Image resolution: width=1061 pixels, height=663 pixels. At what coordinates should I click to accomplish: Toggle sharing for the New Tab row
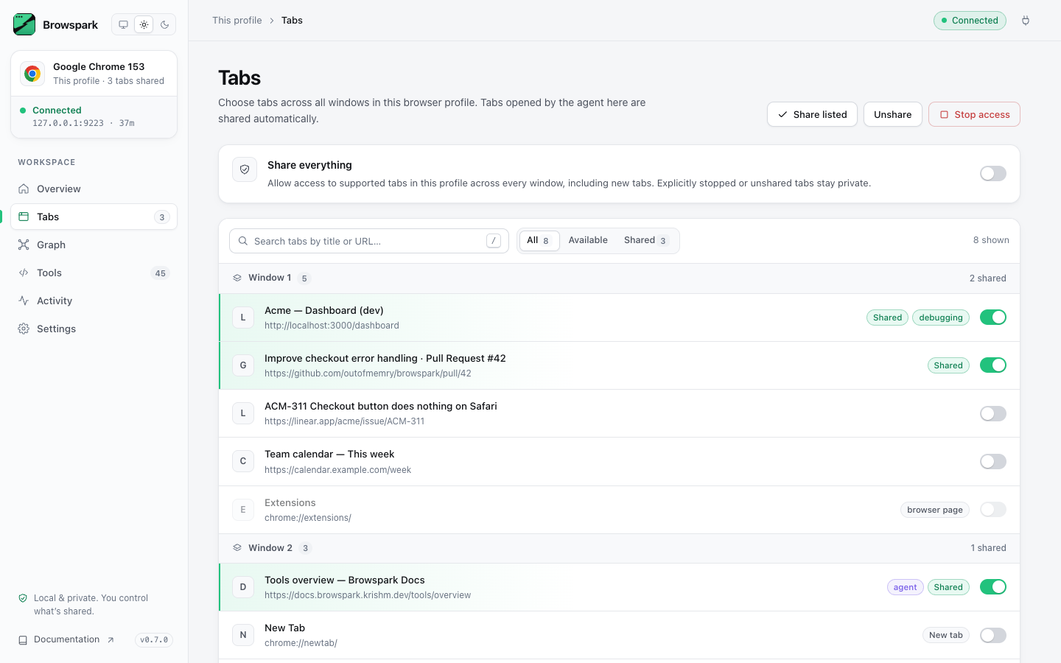point(993,635)
